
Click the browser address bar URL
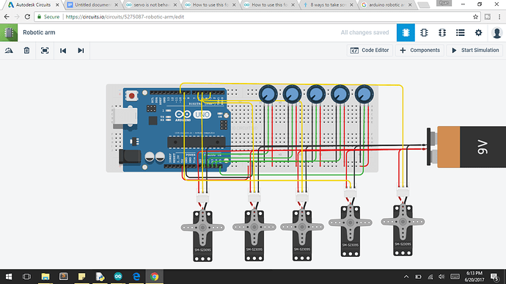[x=125, y=17]
